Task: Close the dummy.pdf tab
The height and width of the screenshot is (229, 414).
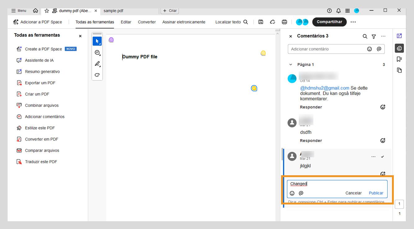Action: click(x=96, y=11)
